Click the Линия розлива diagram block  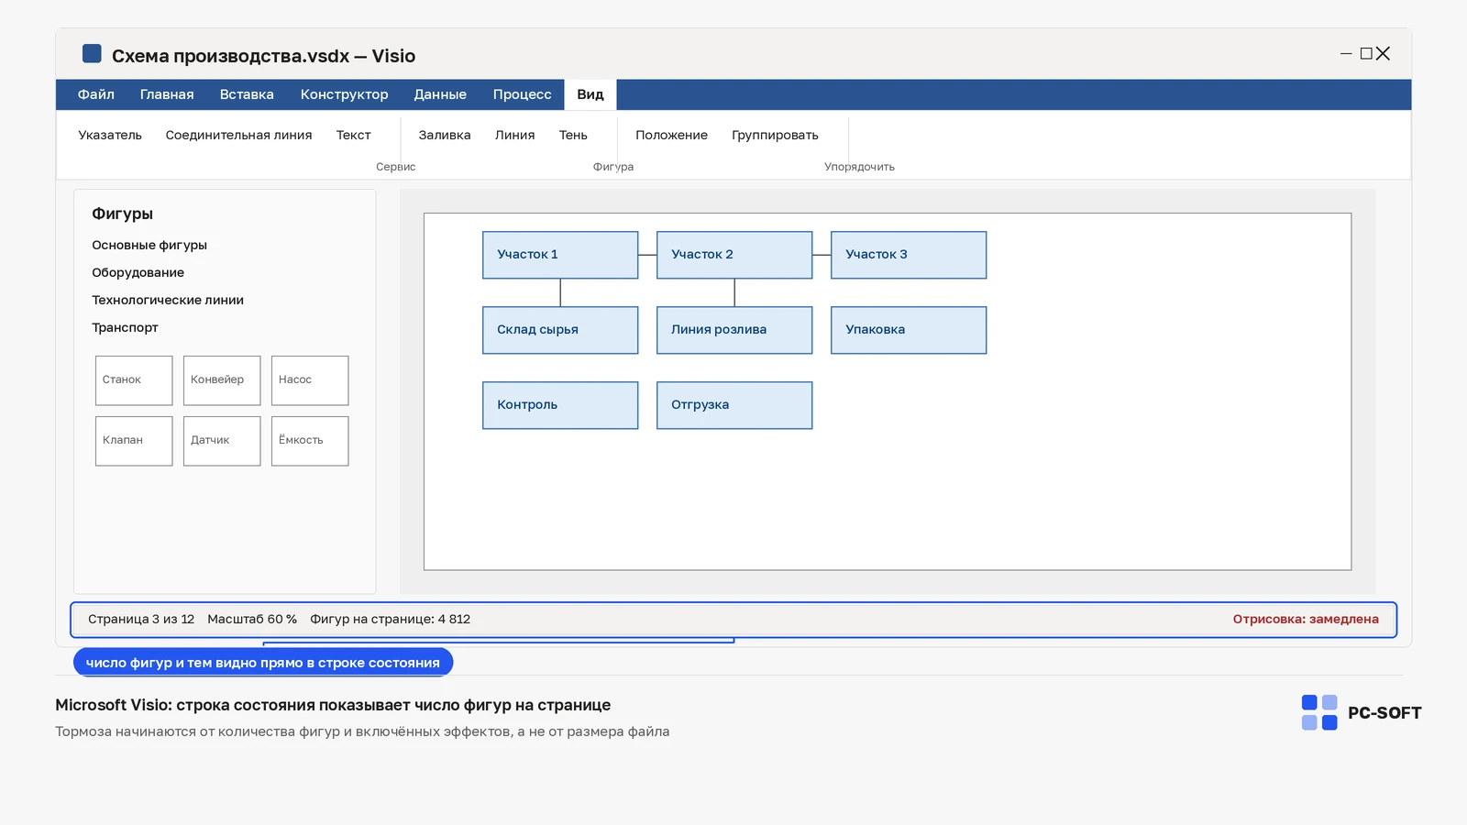pos(734,330)
